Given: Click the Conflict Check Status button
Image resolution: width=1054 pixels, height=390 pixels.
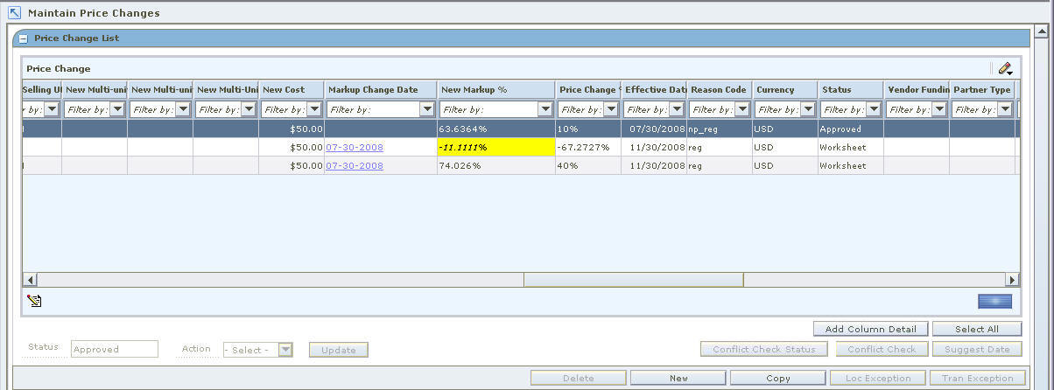Looking at the screenshot, I should coord(764,349).
